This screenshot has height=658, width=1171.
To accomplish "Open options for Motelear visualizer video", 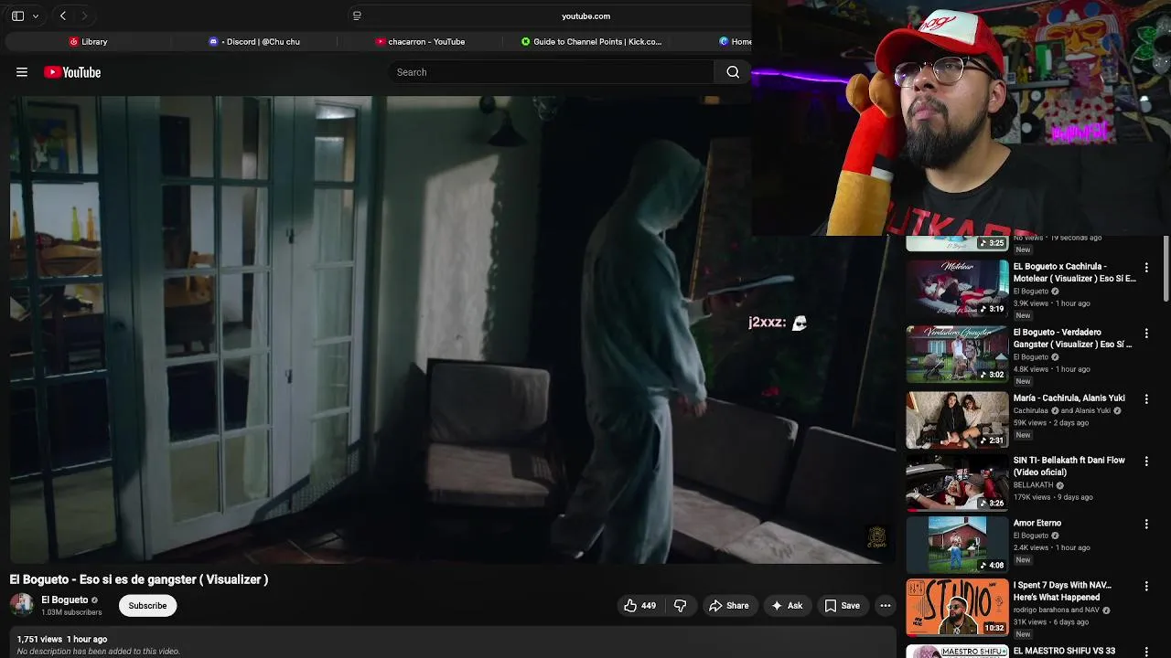I will click(1146, 268).
